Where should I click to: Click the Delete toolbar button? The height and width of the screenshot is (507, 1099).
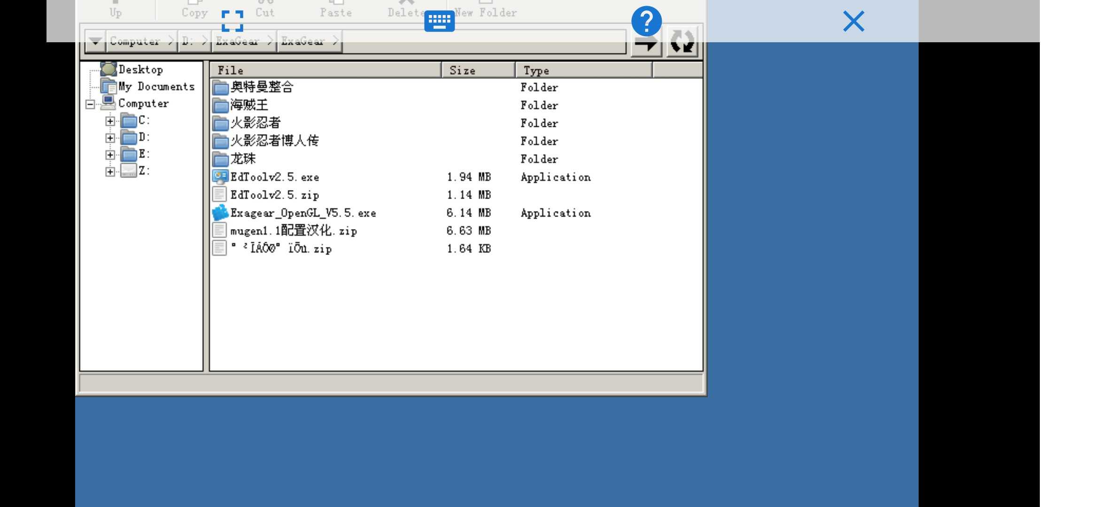tap(407, 10)
